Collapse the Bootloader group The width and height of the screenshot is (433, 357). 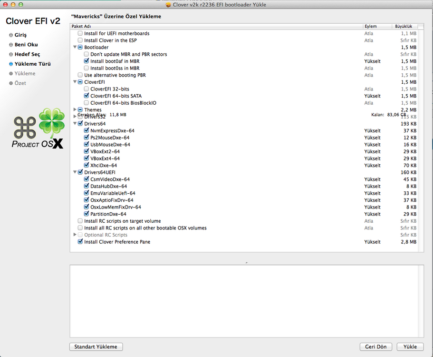pyautogui.click(x=75, y=48)
